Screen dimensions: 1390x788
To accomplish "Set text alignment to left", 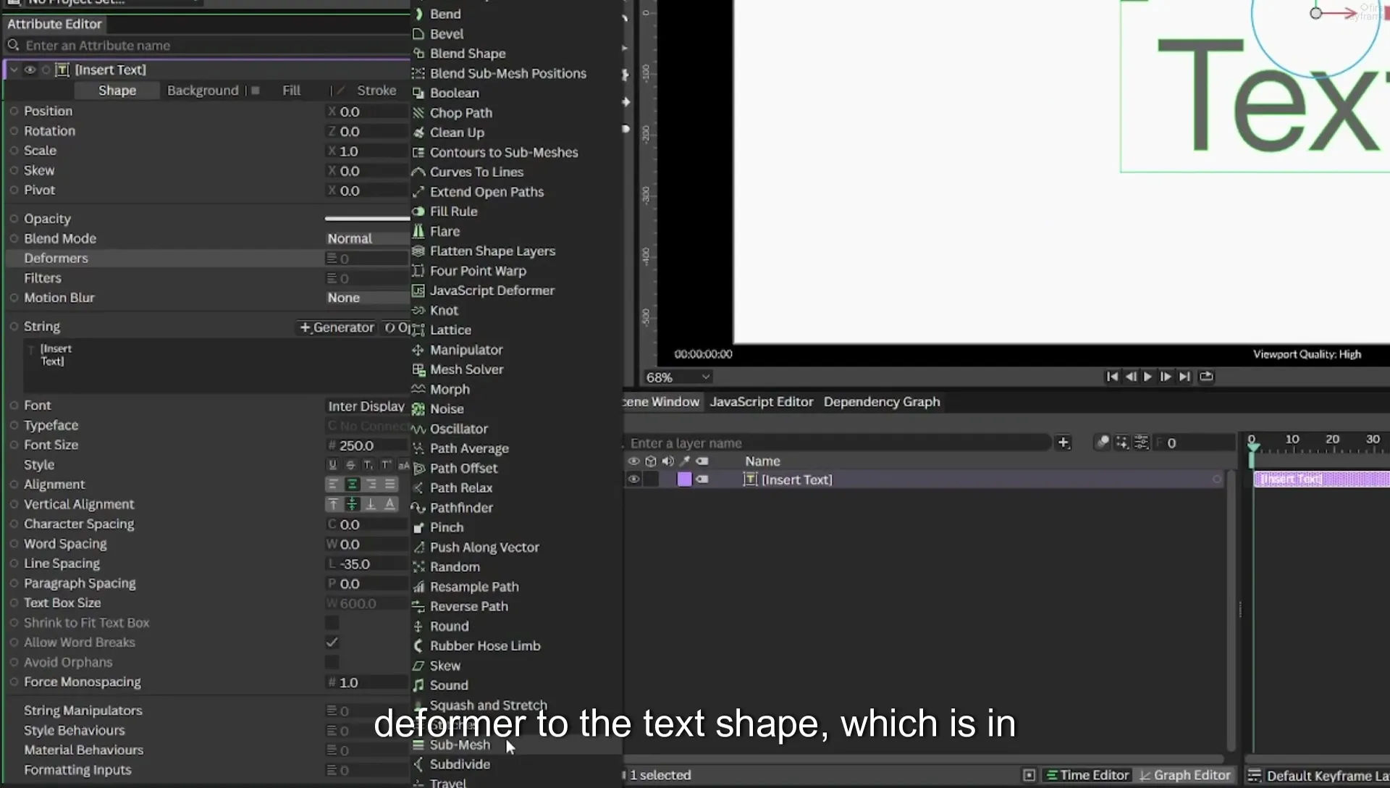I will (x=333, y=485).
